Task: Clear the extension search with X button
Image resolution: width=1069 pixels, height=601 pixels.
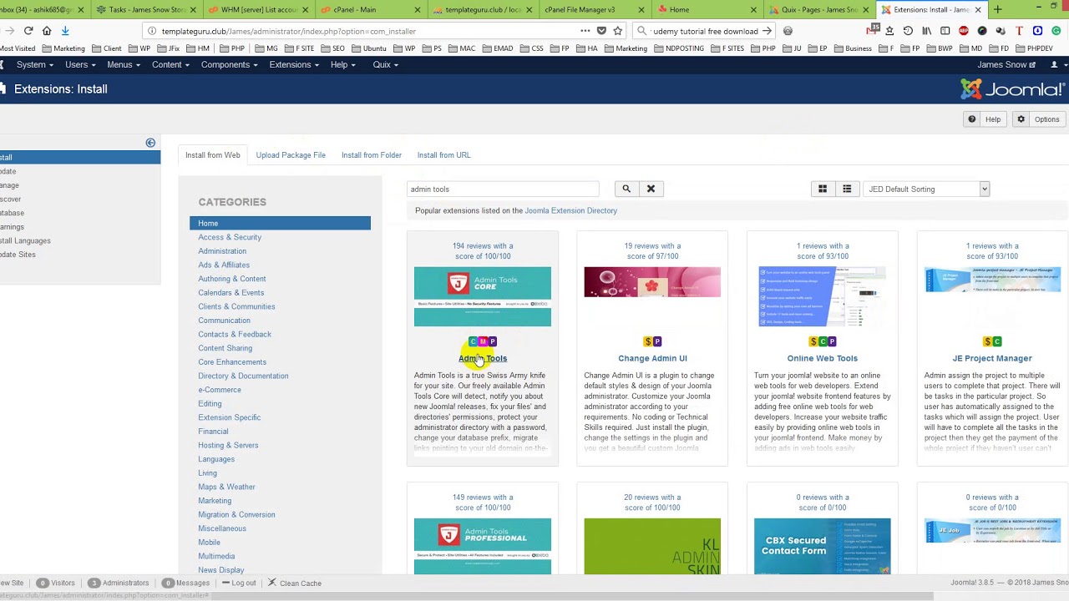Action: (x=651, y=189)
